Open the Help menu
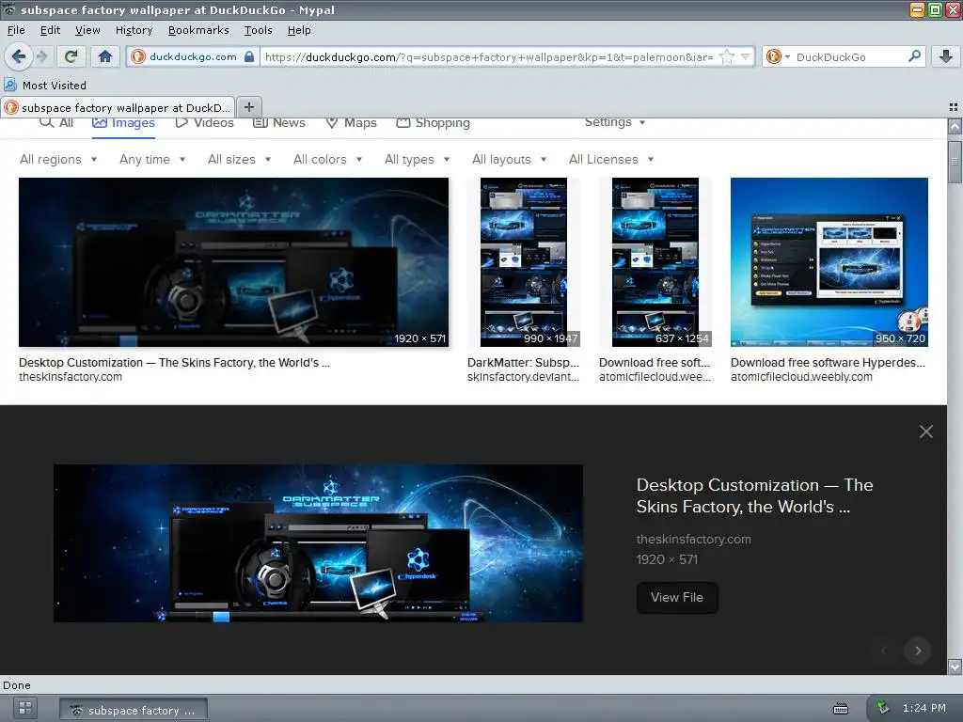This screenshot has width=963, height=722. [299, 30]
